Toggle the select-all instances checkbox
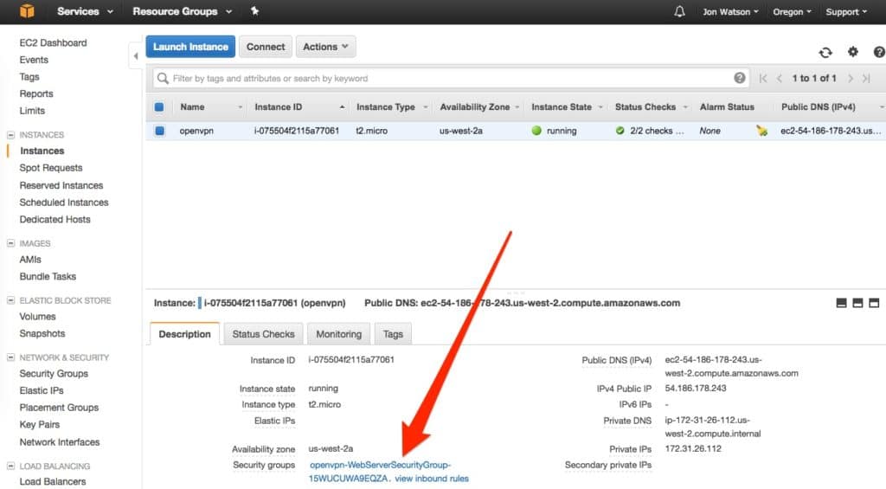Screen dimensions: 886x489 [x=159, y=106]
